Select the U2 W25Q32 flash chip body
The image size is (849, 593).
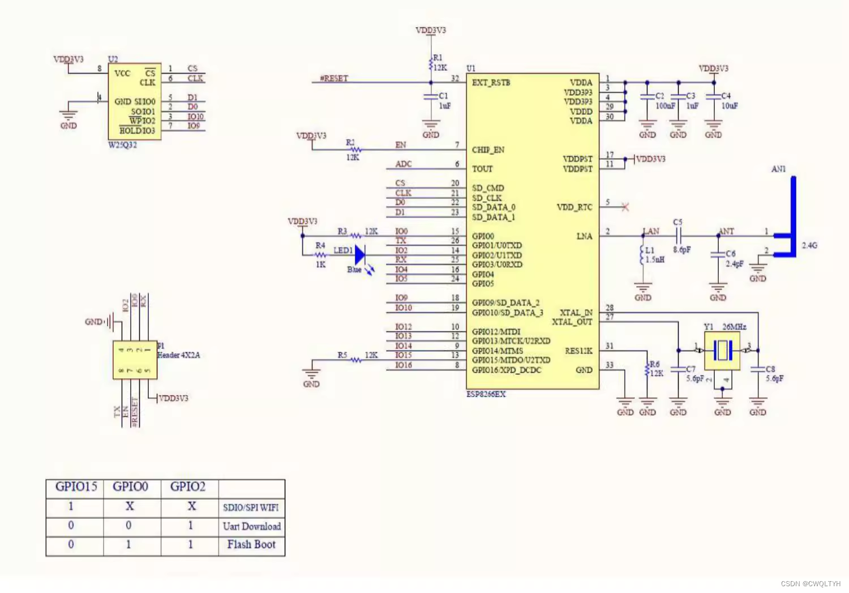[135, 101]
